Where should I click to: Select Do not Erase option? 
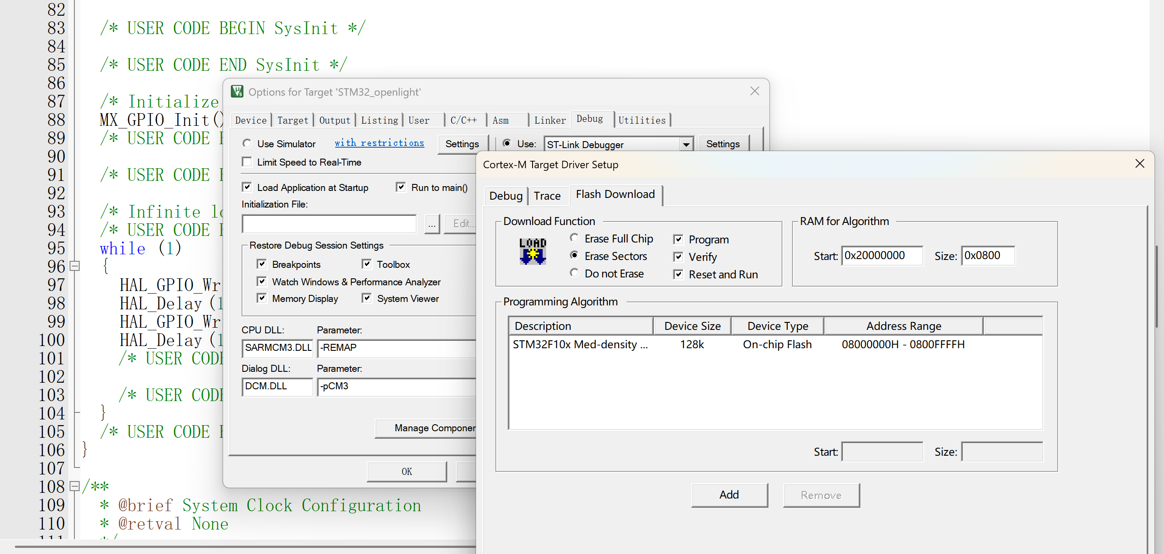(x=574, y=273)
